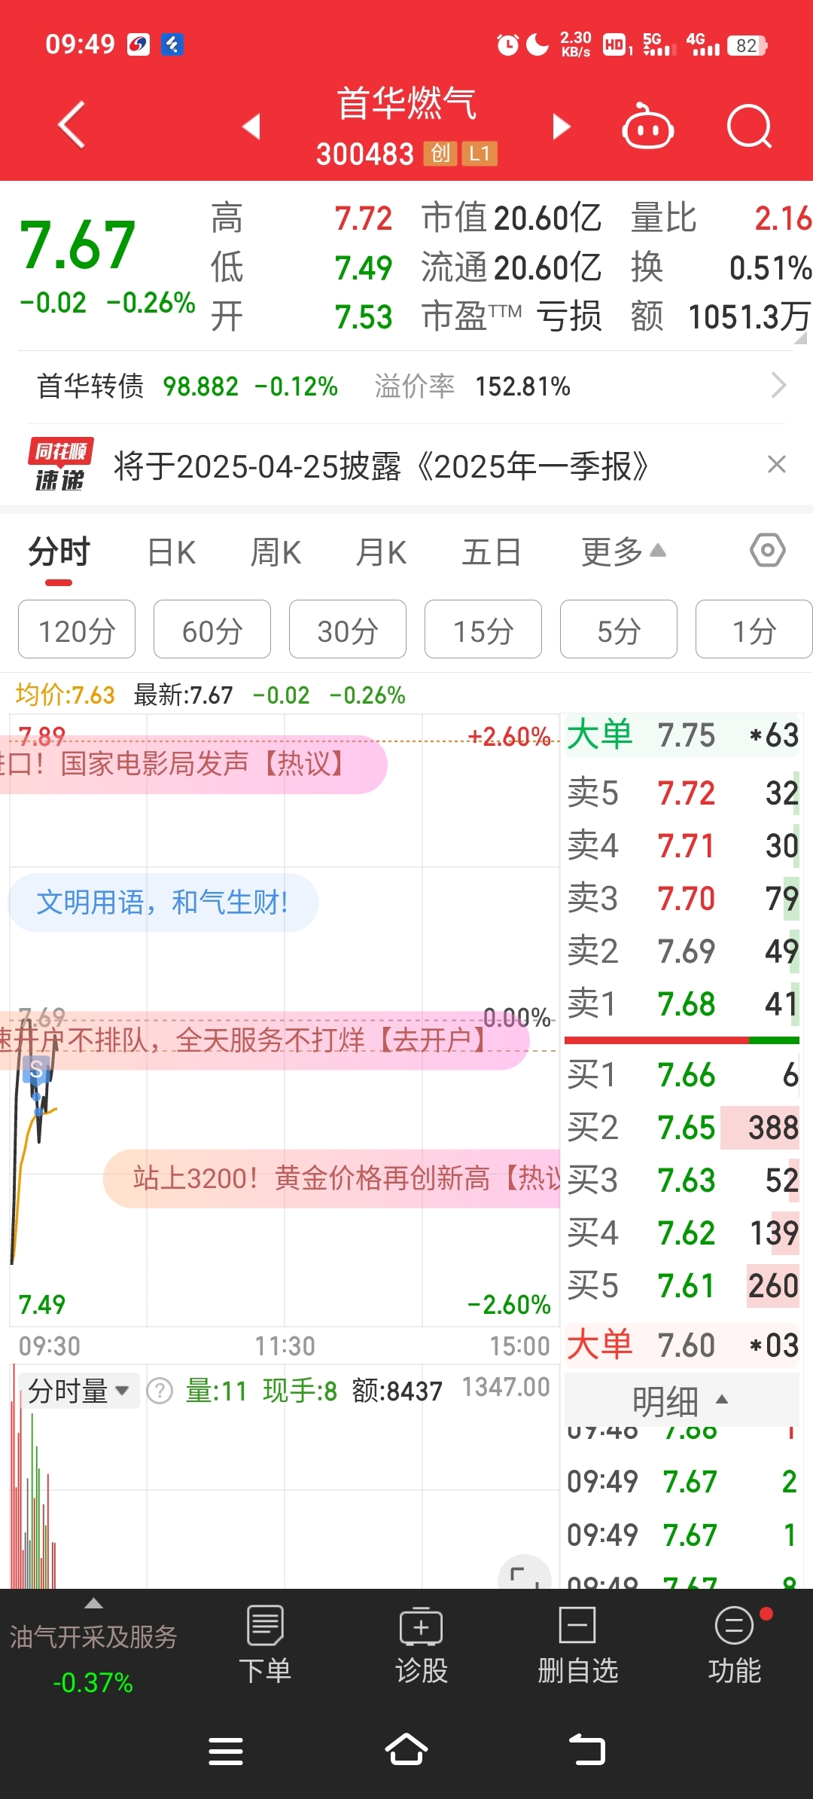Tap L1 level badge

point(480,154)
